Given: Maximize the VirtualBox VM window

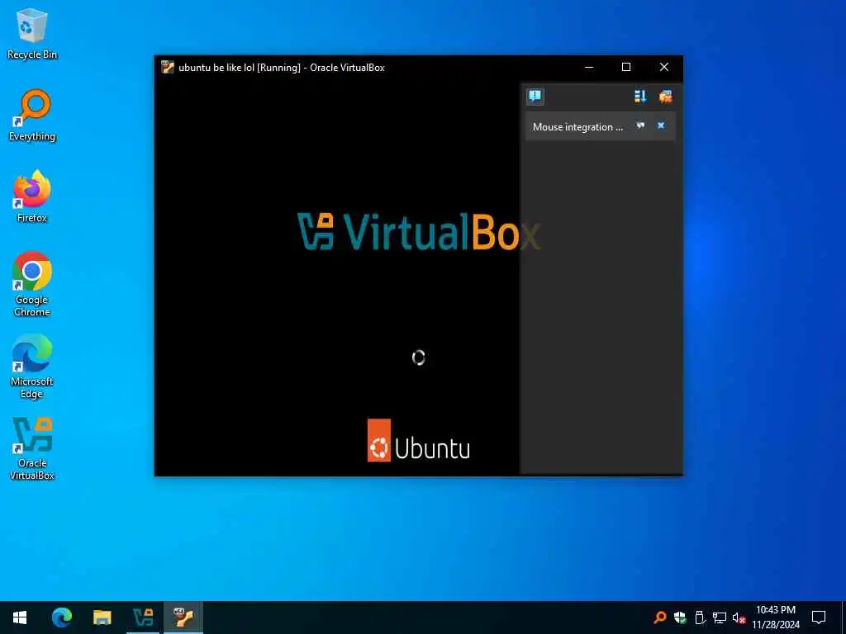Looking at the screenshot, I should [x=626, y=68].
